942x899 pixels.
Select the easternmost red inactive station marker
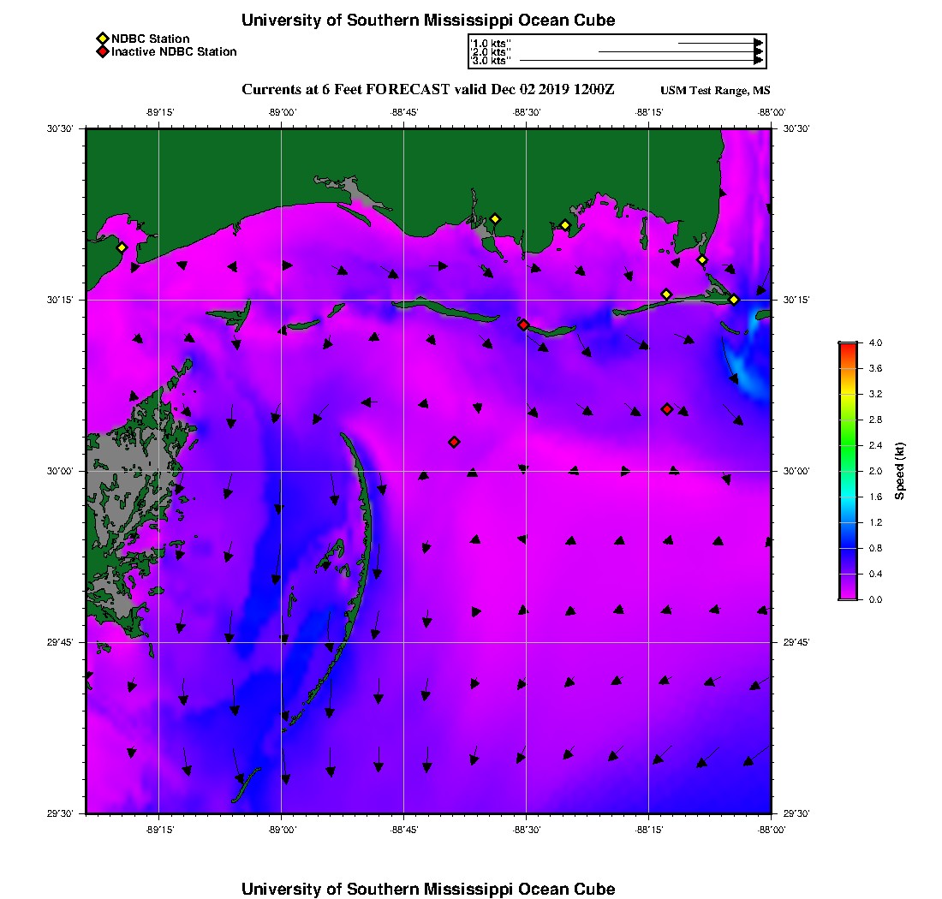pos(667,409)
